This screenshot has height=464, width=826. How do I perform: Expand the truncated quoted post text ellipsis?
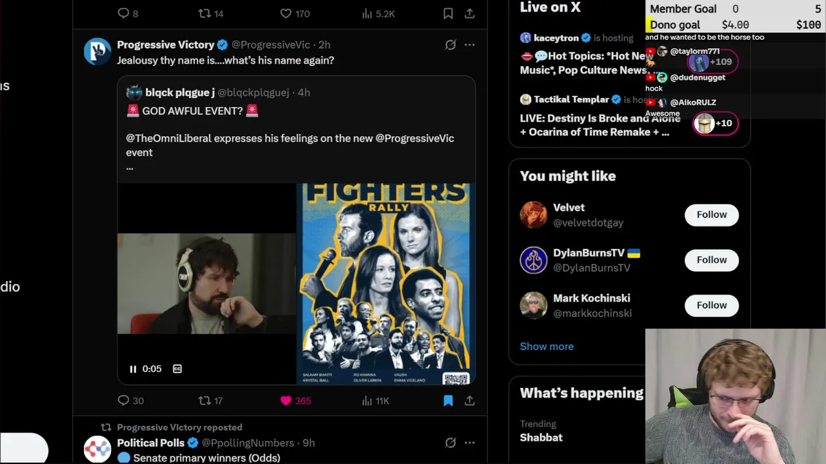tap(130, 167)
